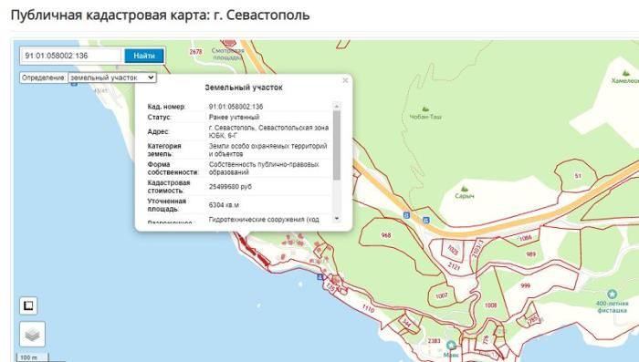
Task: Click the 100 m scale bar
Action: [x=32, y=357]
